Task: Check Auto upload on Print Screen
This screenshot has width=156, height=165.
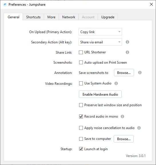Action: [x=81, y=63]
